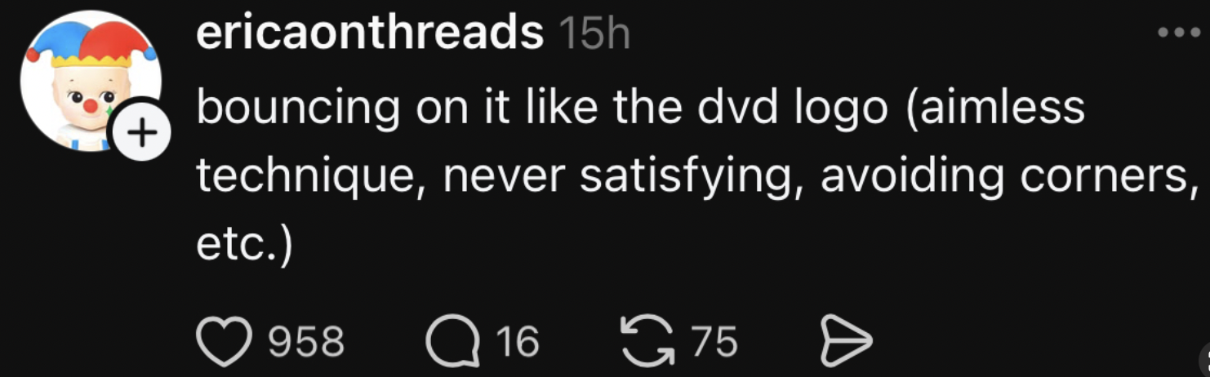Viewport: 1210px width, 377px height.
Task: Open the post from the 15h timestamp
Action: tap(595, 34)
